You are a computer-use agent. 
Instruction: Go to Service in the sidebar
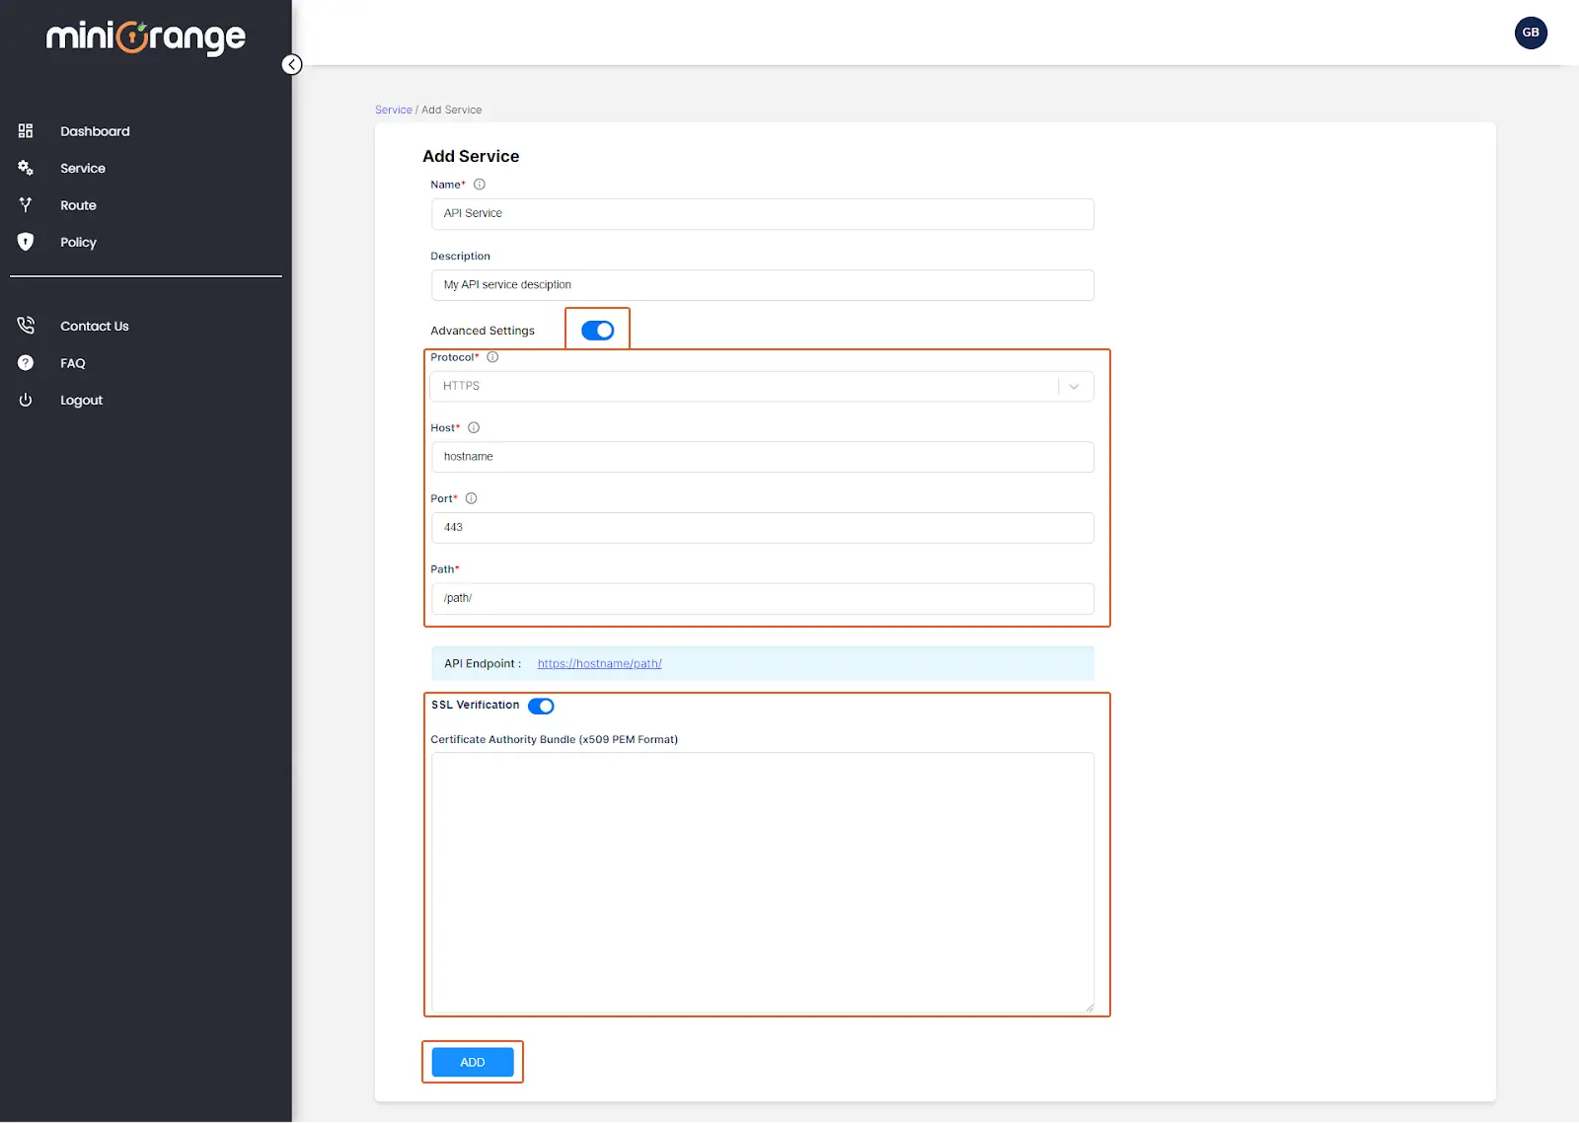tap(83, 169)
